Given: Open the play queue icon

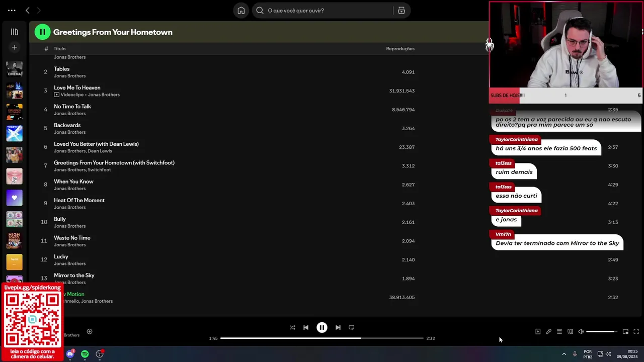Looking at the screenshot, I should tap(559, 331).
